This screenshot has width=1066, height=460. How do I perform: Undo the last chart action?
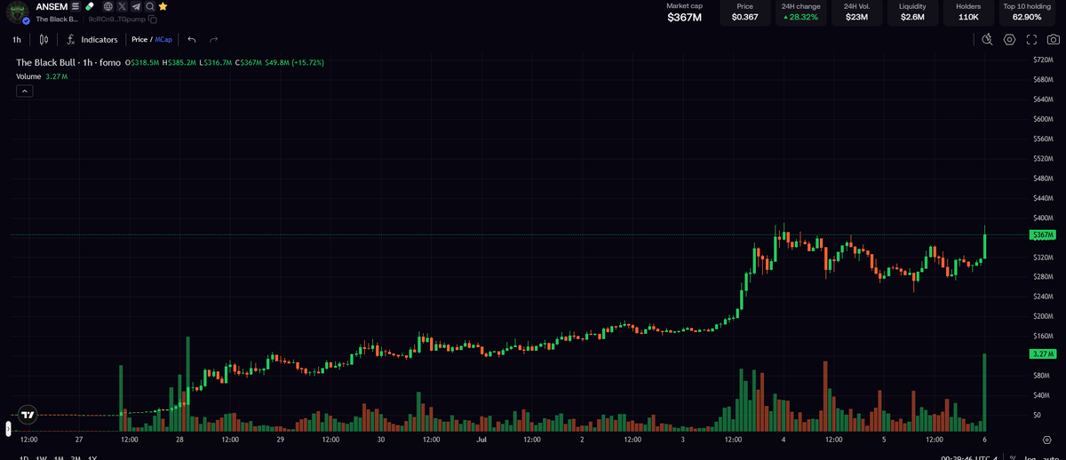point(192,40)
